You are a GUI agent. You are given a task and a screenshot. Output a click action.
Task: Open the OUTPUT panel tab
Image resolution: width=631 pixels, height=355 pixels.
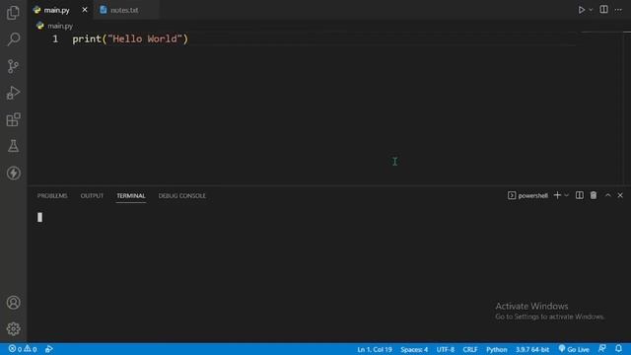point(92,195)
